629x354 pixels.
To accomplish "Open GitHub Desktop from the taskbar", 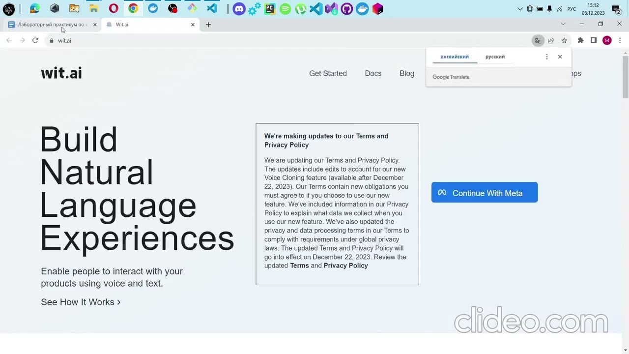I will coord(347,8).
